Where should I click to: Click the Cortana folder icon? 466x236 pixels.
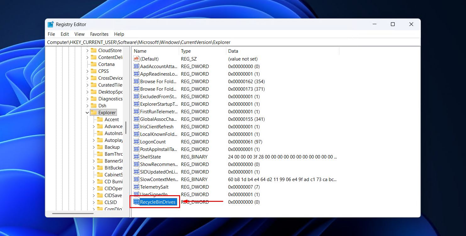point(94,64)
